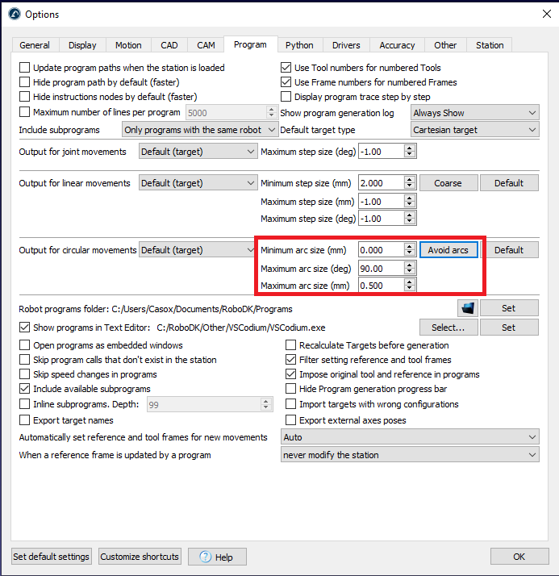The height and width of the screenshot is (576, 559).
Task: Enable Skip speed changes in programs
Action: click(x=25, y=374)
